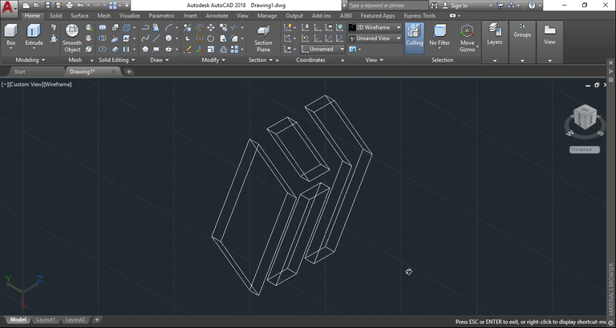Viewport: 616px width, 328px height.
Task: Open the Home ribbon tab
Action: (32, 16)
